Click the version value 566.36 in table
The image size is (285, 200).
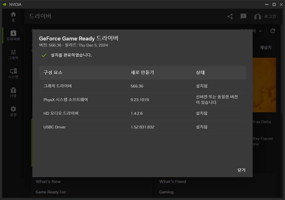137,86
